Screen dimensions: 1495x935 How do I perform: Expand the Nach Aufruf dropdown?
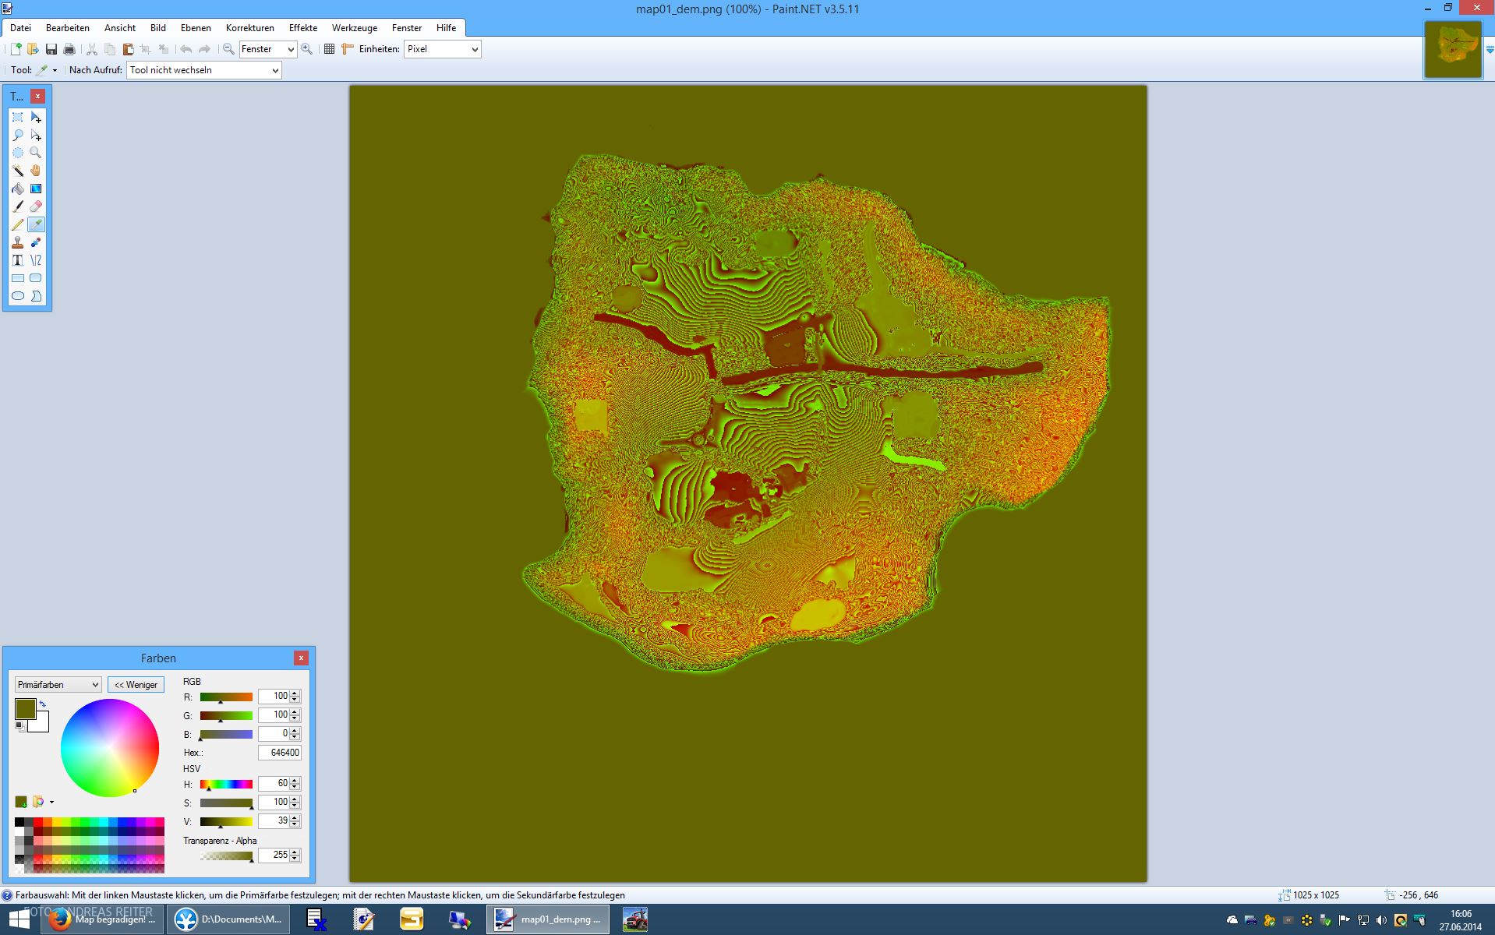(203, 70)
